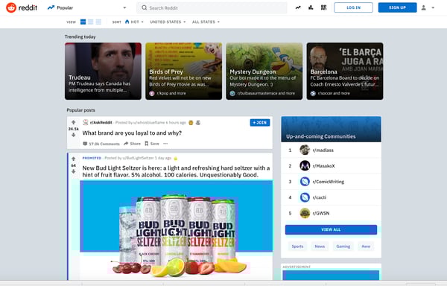The width and height of the screenshot is (447, 286).
Task: Downvote the AskReddit brand loyalty post
Action: click(x=74, y=135)
